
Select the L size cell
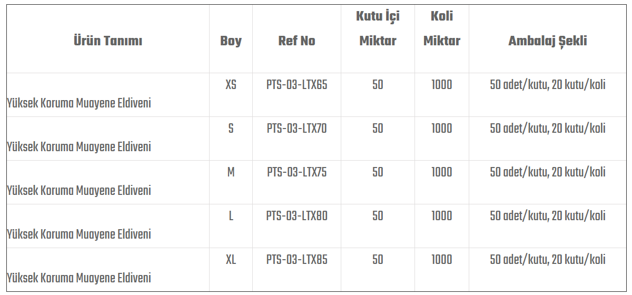click(231, 216)
